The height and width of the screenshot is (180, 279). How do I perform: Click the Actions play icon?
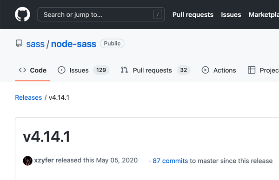[206, 70]
